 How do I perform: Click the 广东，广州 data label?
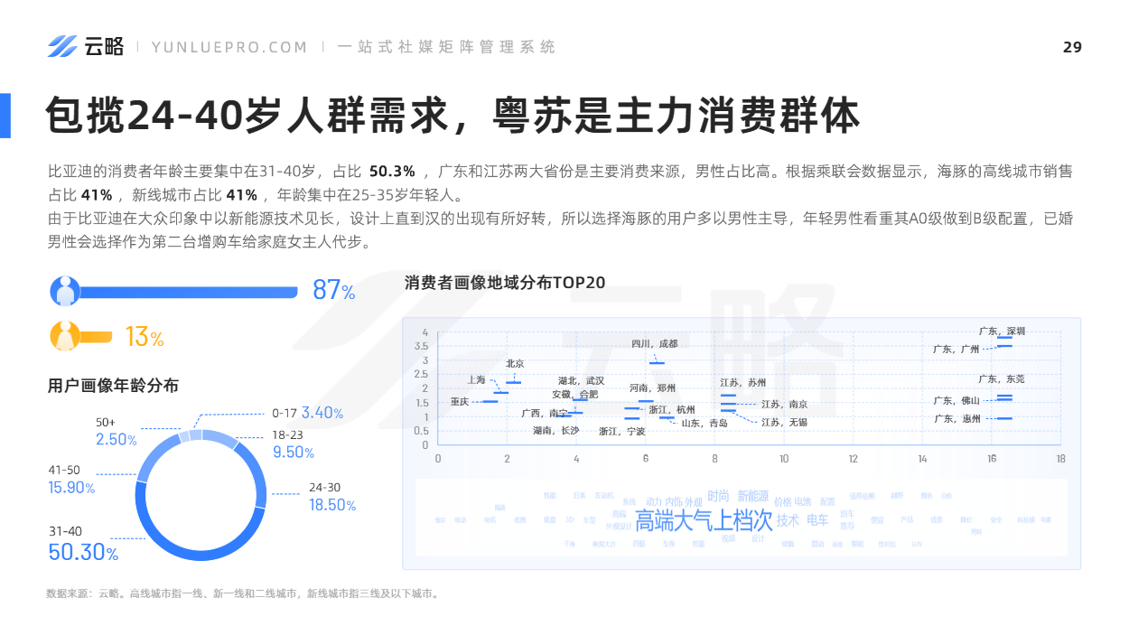point(956,350)
